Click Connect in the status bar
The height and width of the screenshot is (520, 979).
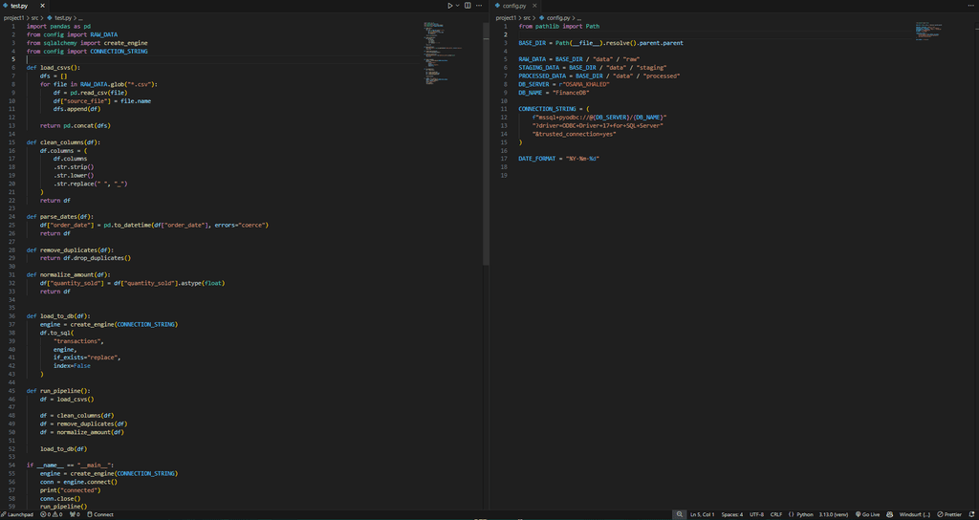pos(100,514)
